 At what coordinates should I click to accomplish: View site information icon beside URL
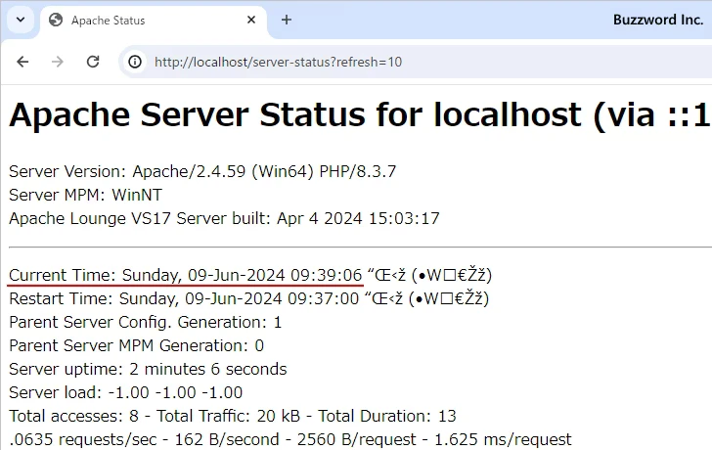point(135,62)
